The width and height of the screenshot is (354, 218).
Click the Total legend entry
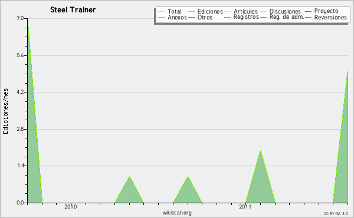(x=170, y=11)
